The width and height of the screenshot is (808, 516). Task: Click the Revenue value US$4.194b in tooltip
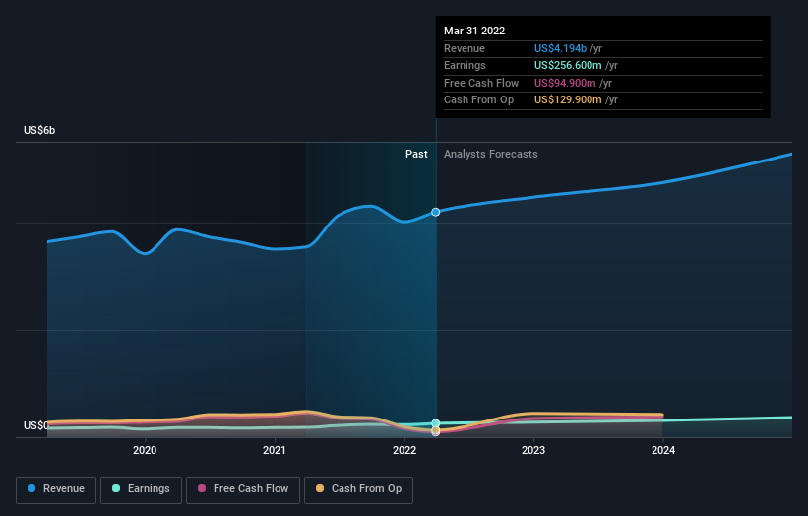[560, 48]
